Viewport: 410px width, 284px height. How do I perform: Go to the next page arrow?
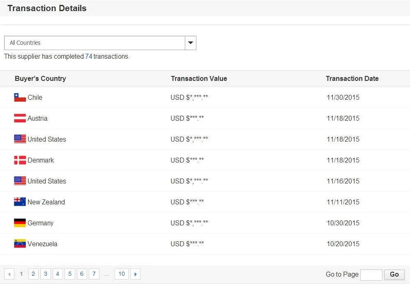(136, 274)
